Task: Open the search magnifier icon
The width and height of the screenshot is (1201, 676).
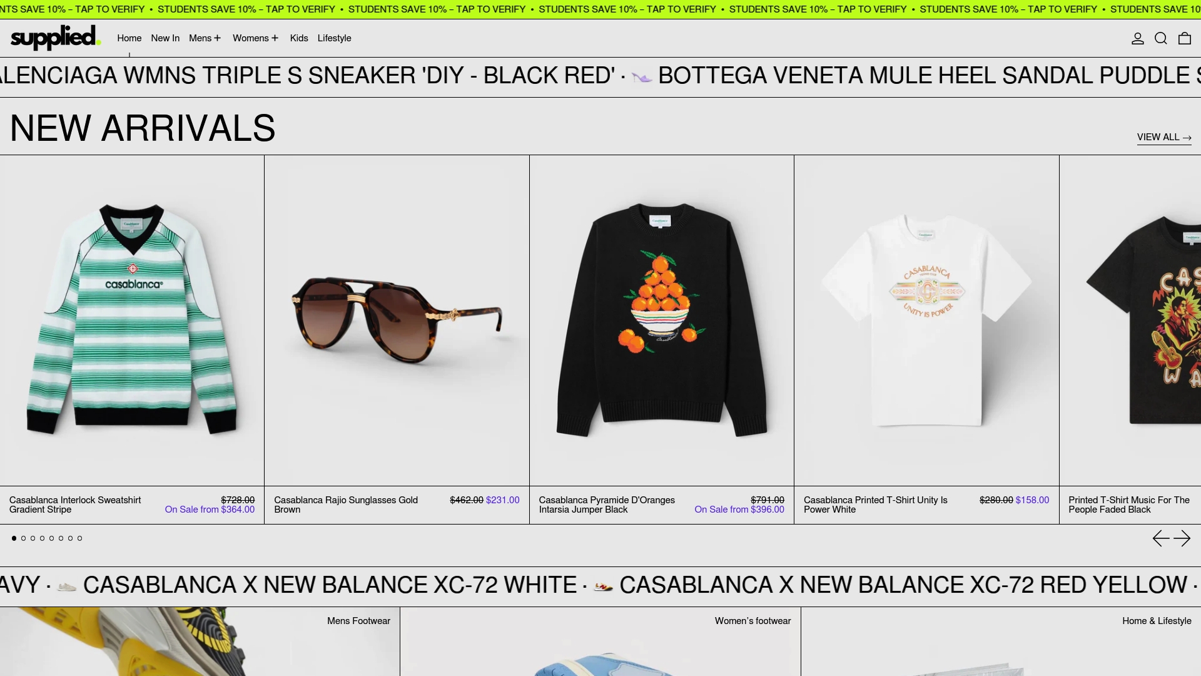Action: click(x=1161, y=39)
